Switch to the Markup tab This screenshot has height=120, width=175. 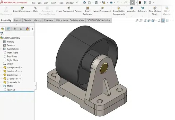tap(37, 20)
